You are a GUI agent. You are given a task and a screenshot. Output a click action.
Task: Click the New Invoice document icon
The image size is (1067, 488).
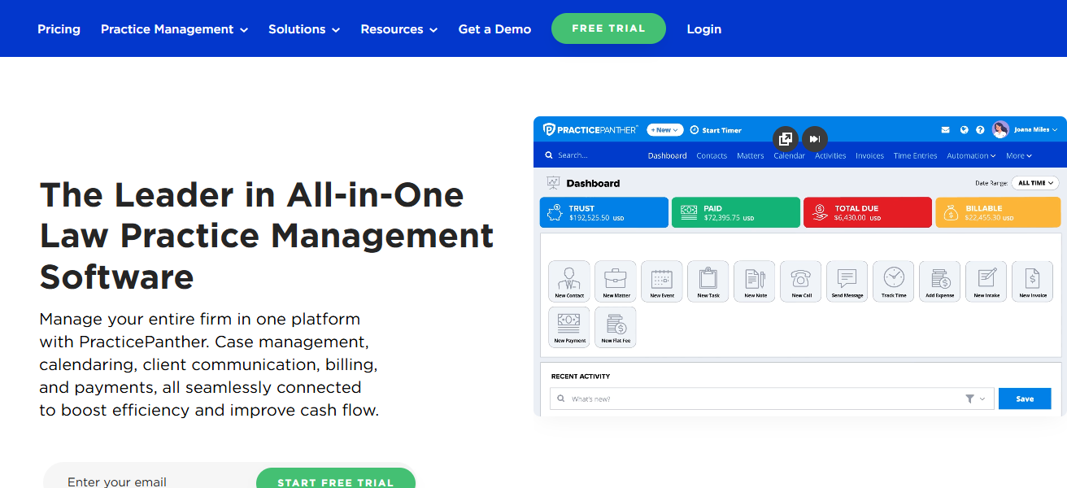click(1033, 281)
